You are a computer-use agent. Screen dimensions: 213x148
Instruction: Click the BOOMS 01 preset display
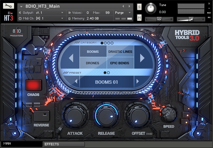(x=107, y=82)
